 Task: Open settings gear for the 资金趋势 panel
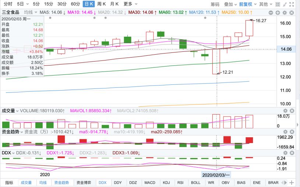click(285, 132)
